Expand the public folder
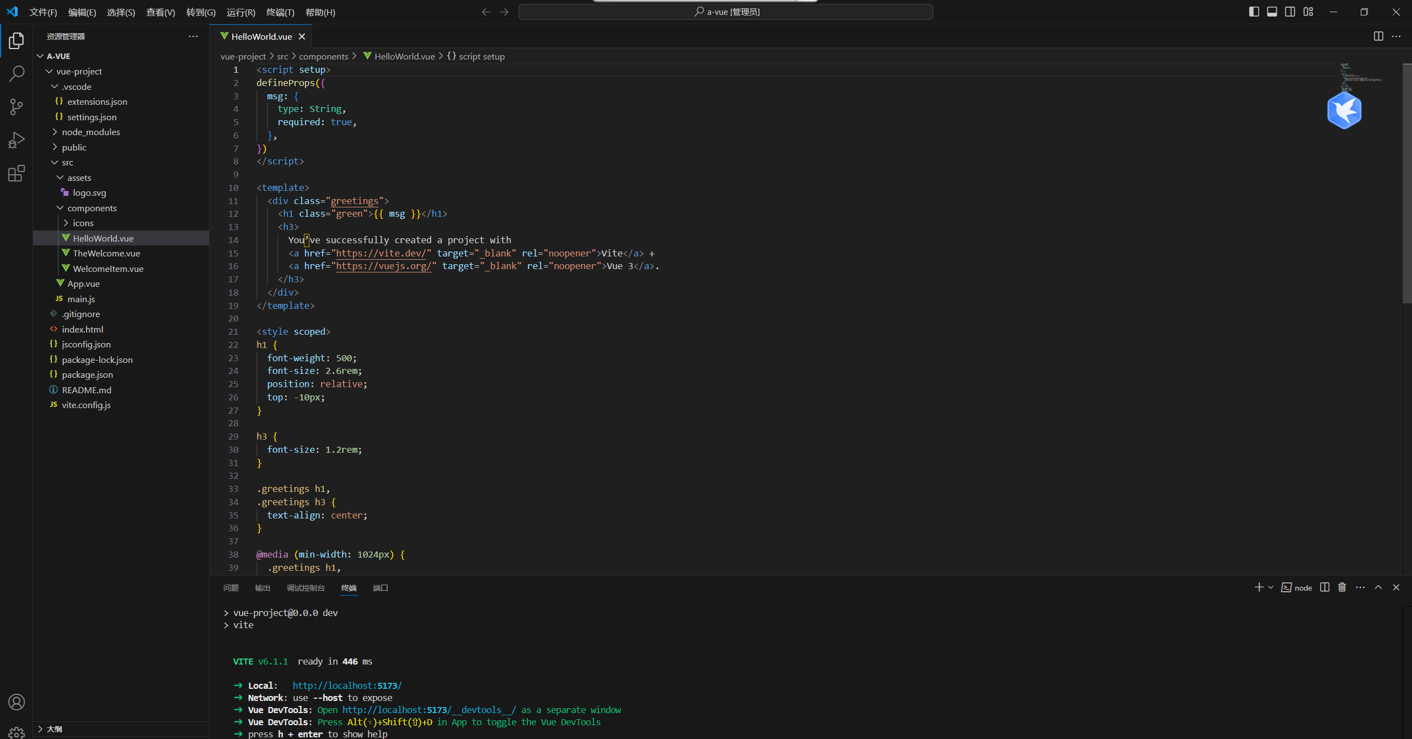The height and width of the screenshot is (739, 1412). pos(121,147)
